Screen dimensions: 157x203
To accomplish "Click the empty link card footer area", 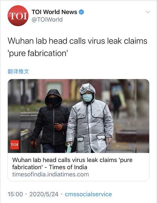I will point(119,174).
